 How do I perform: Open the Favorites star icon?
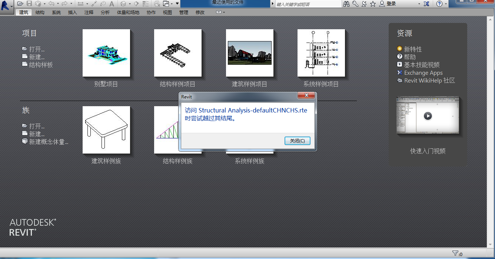[373, 4]
